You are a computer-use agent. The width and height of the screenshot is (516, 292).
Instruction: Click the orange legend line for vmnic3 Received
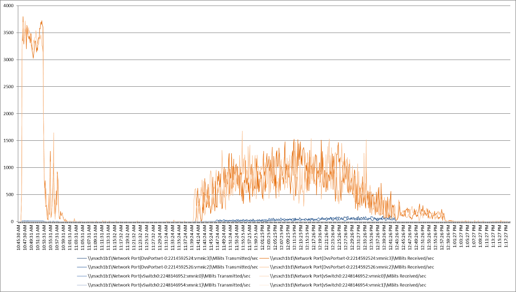[264, 258]
